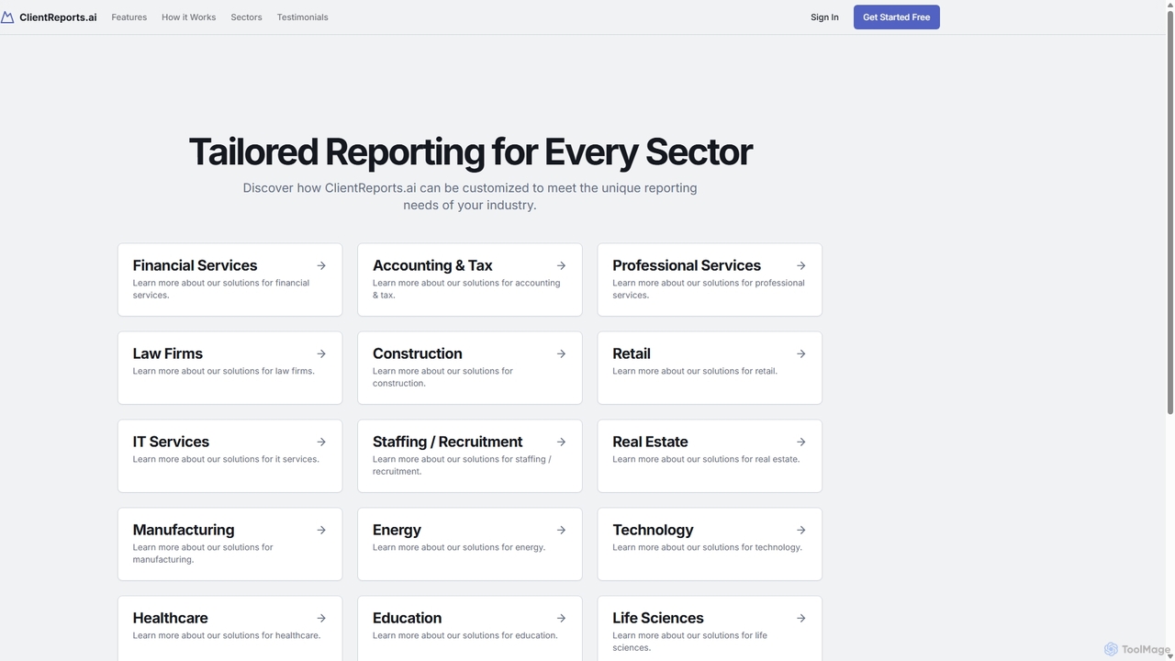Click the 'Tailored Reporting for Every Sector' heading

click(470, 151)
